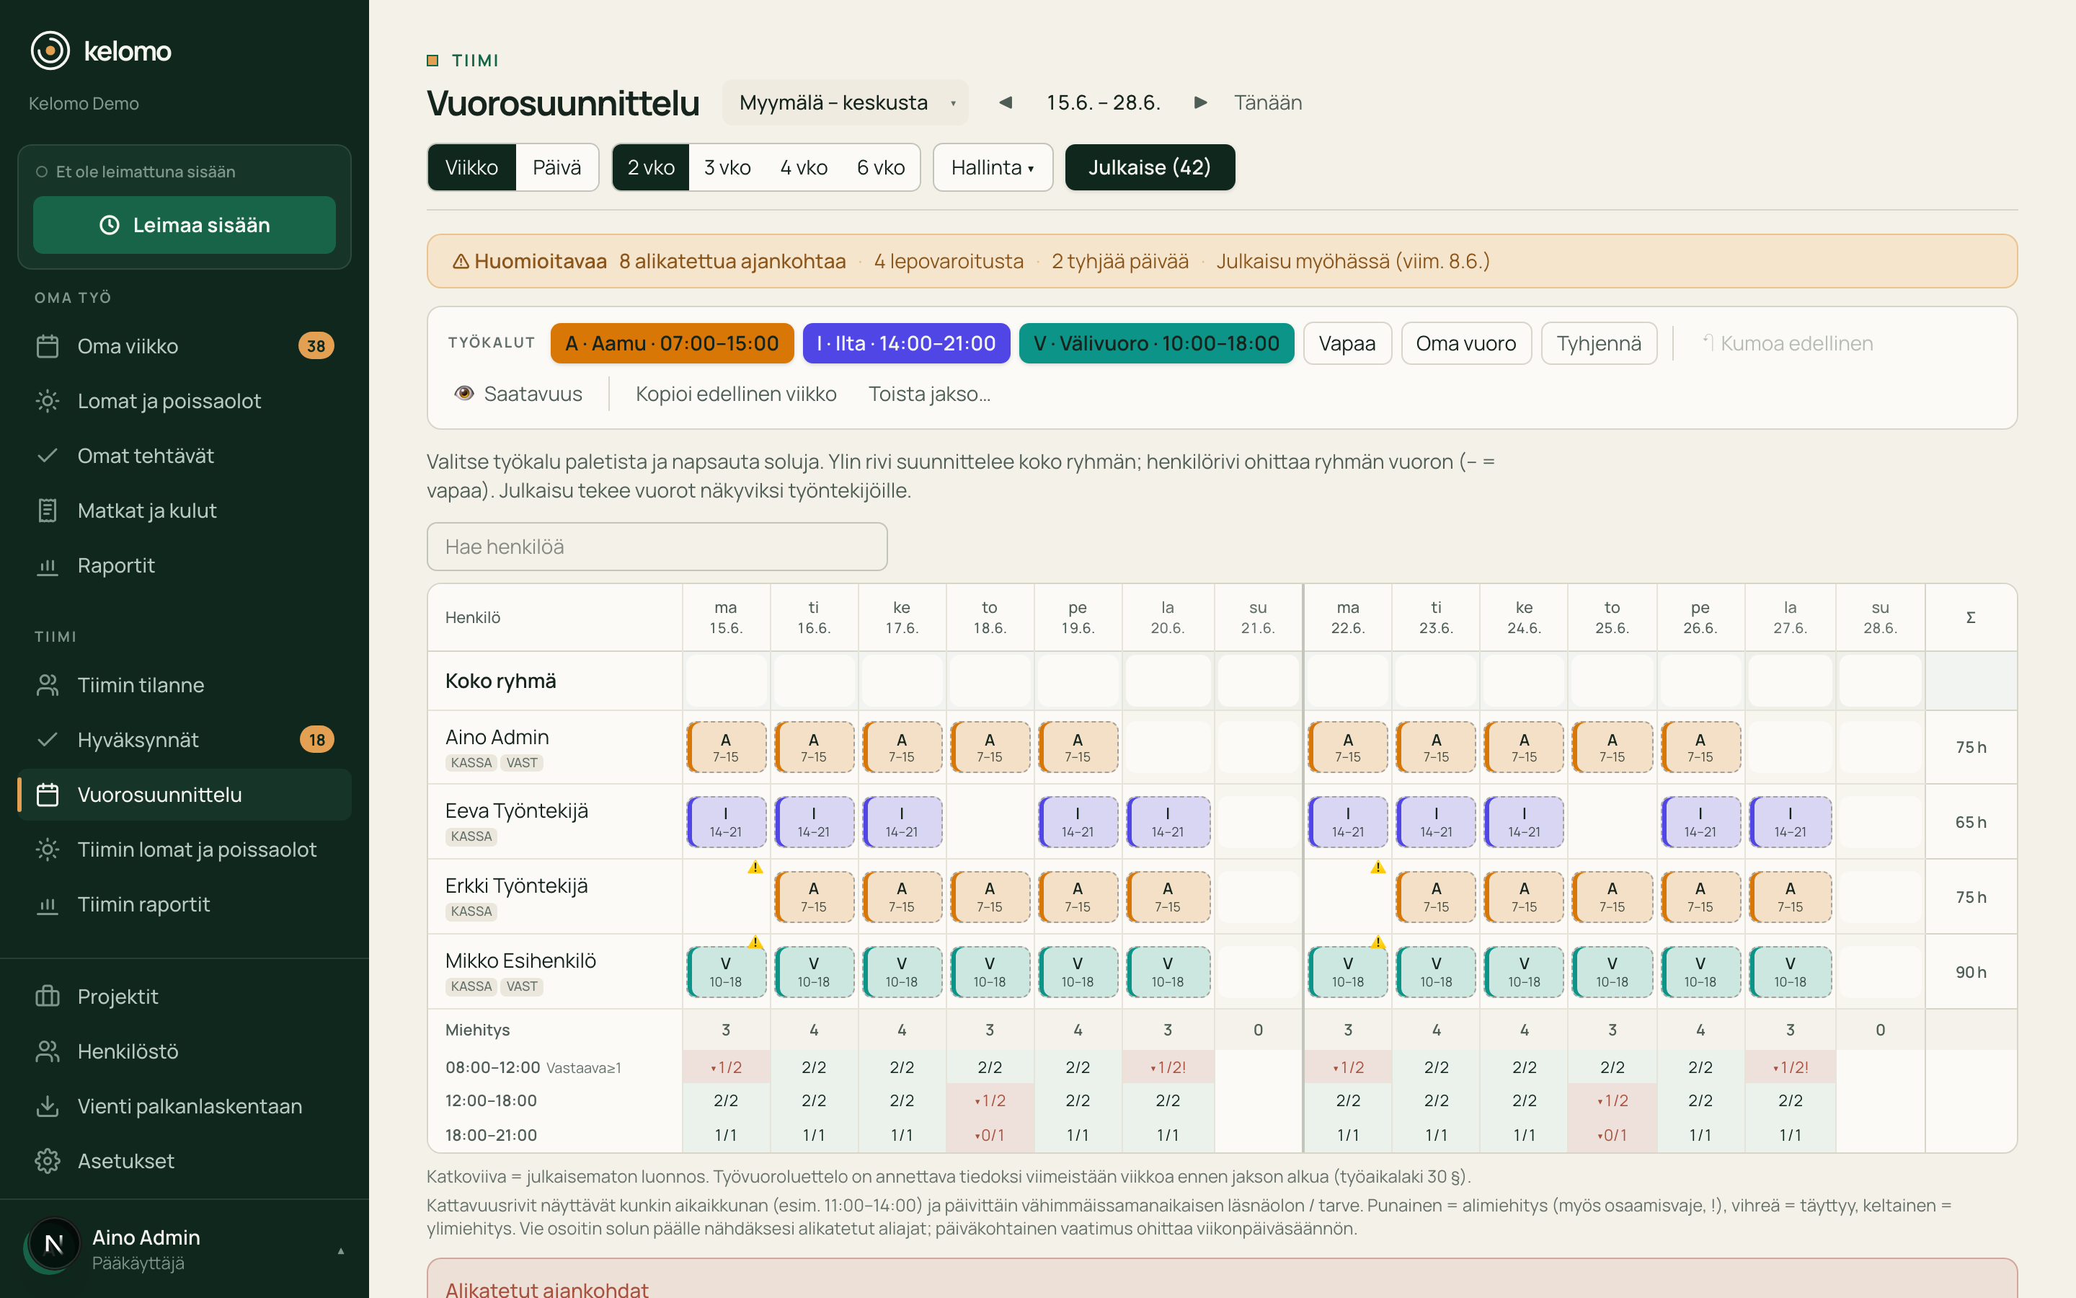The width and height of the screenshot is (2076, 1298).
Task: Click warning triangle on Erkki's 22.6. cell
Action: [x=1378, y=867]
